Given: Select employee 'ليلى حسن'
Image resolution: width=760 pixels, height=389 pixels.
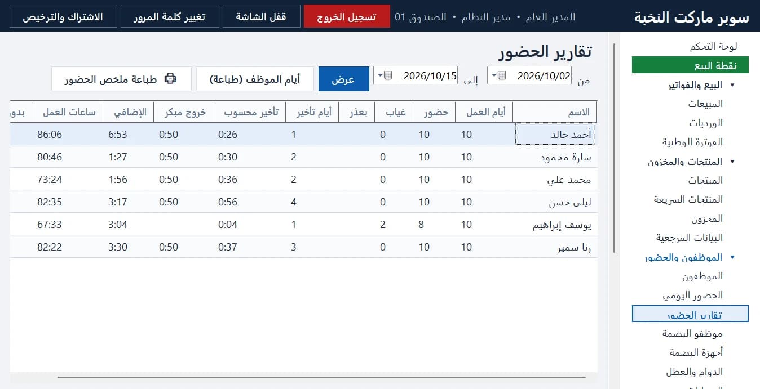Looking at the screenshot, I should (x=570, y=202).
